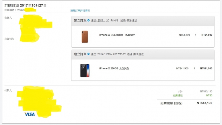Expand second 建立訂單 shipment status header
This screenshot has width=222, height=125.
pos(143,54)
